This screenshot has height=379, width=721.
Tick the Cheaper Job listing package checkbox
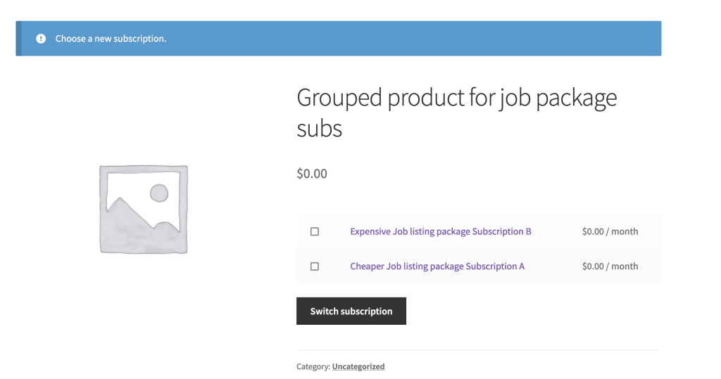tap(315, 266)
